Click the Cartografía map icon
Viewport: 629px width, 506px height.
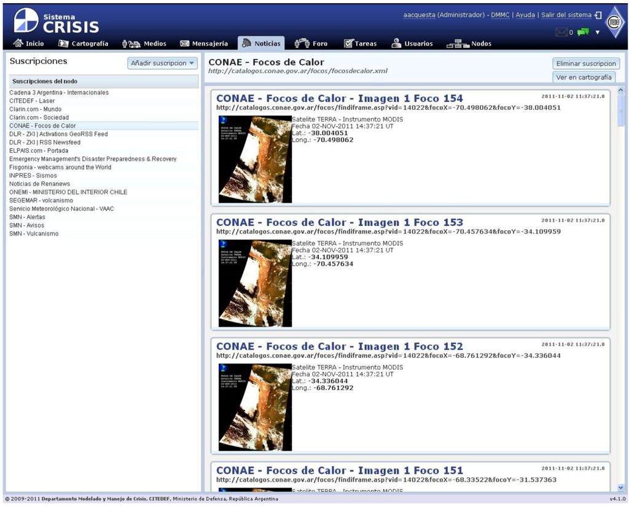click(x=63, y=44)
